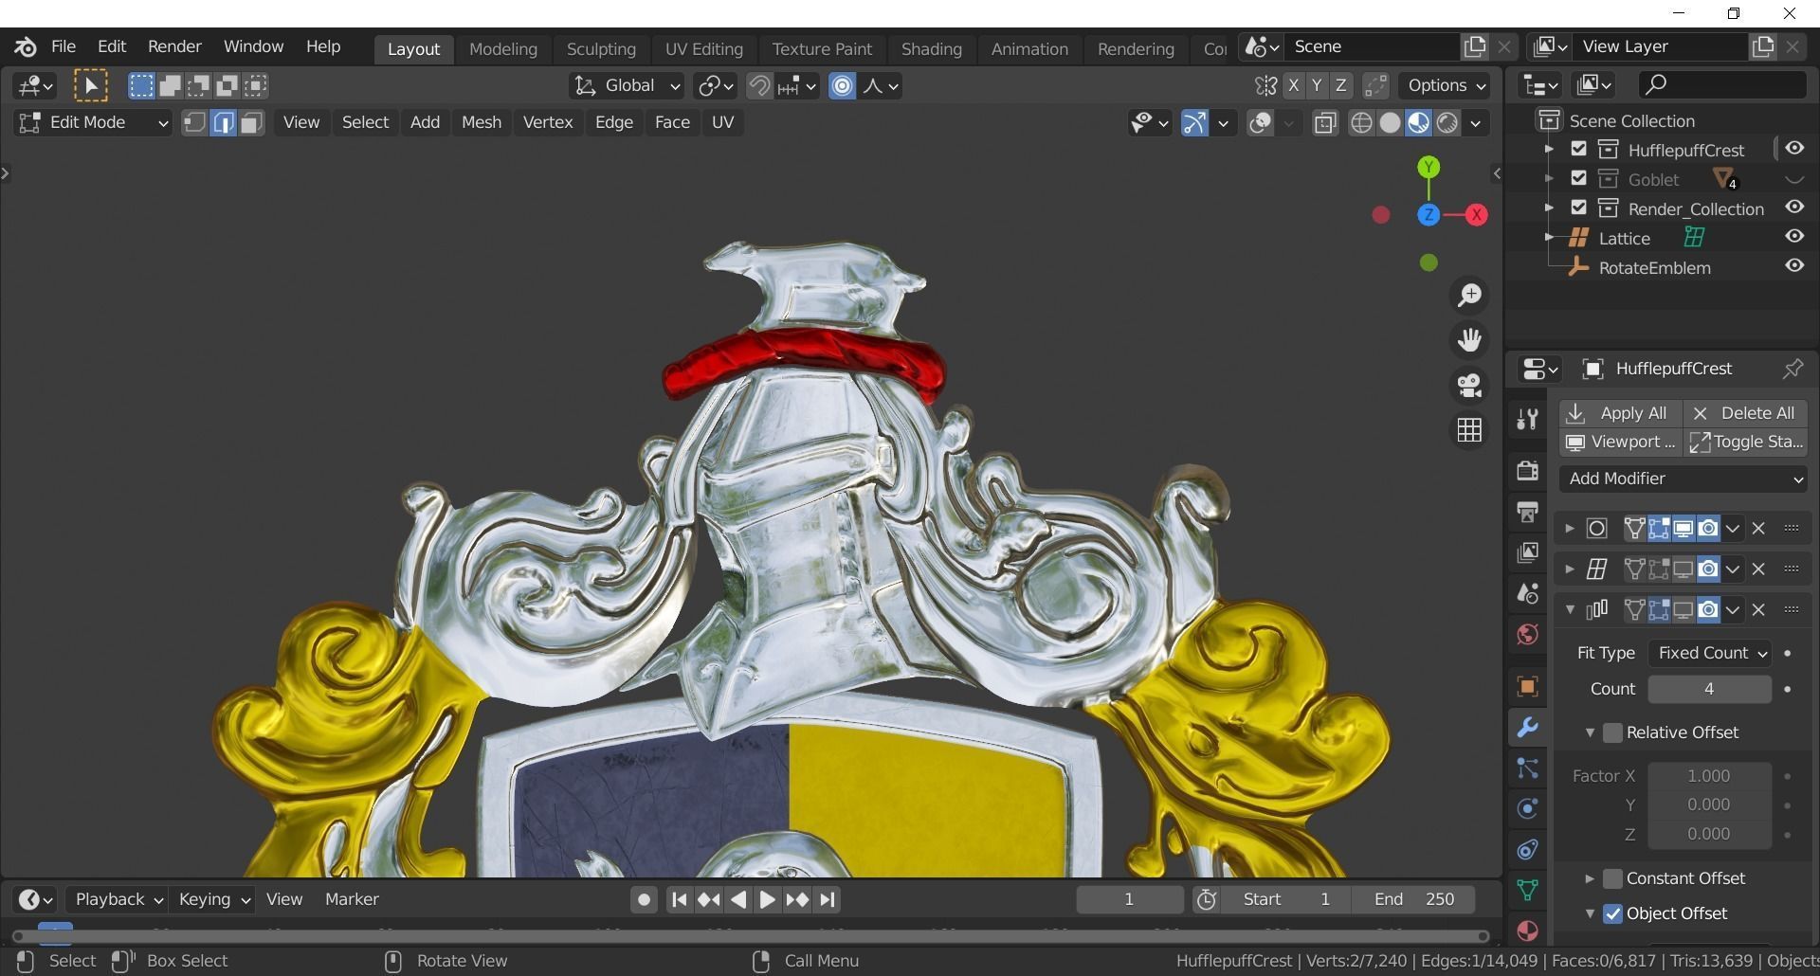The width and height of the screenshot is (1820, 976).
Task: Toggle snapping magnet icon
Action: coord(758,86)
